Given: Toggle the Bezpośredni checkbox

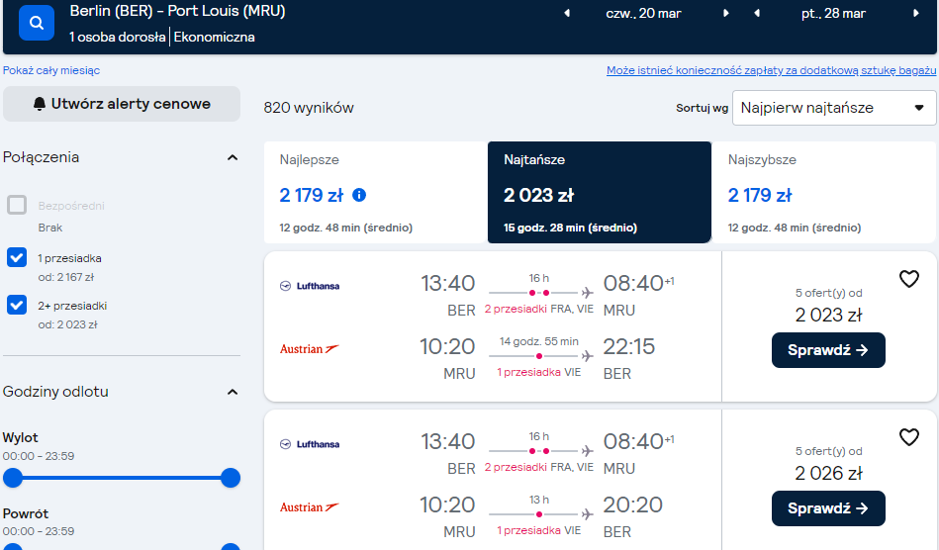Looking at the screenshot, I should pos(17,205).
